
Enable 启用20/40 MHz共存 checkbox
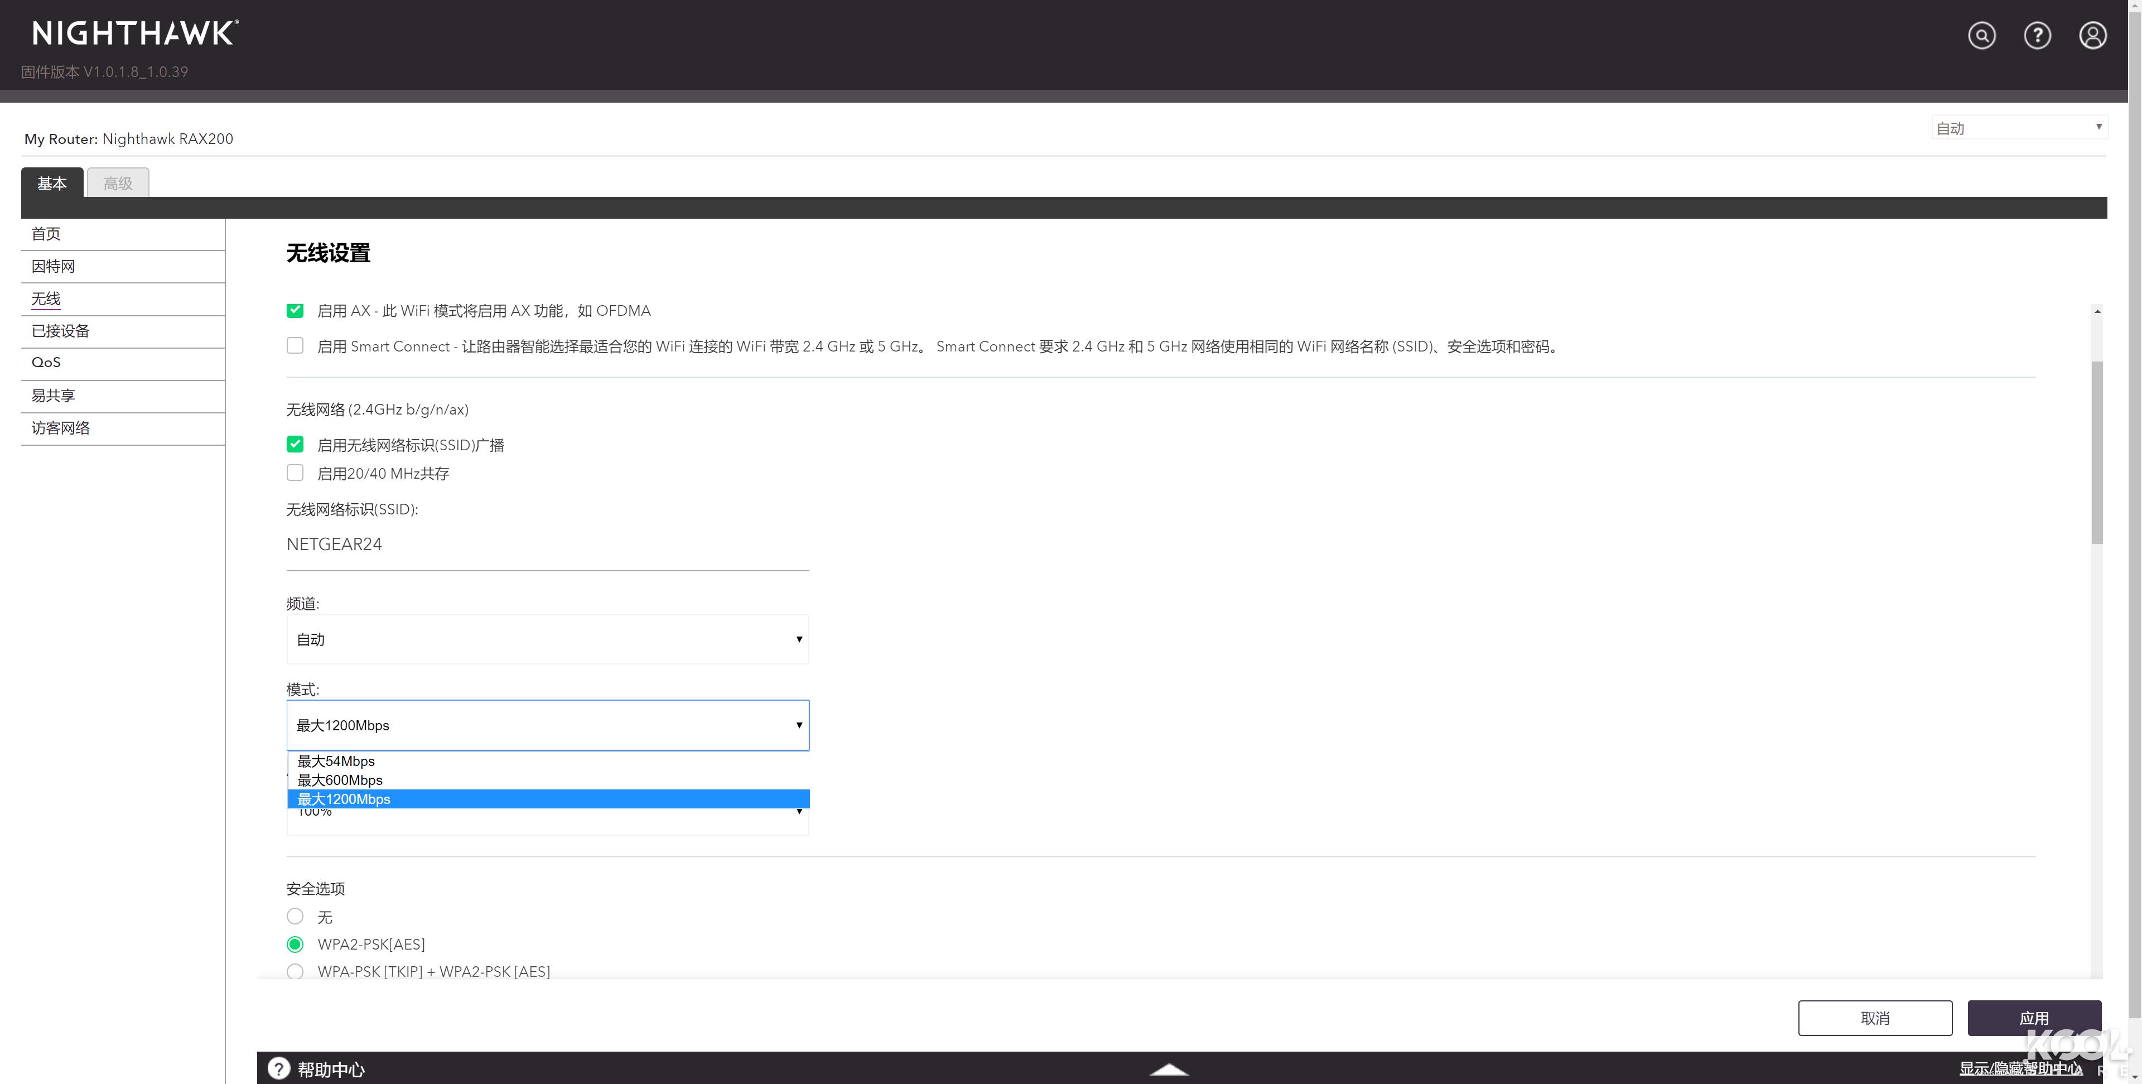[295, 473]
